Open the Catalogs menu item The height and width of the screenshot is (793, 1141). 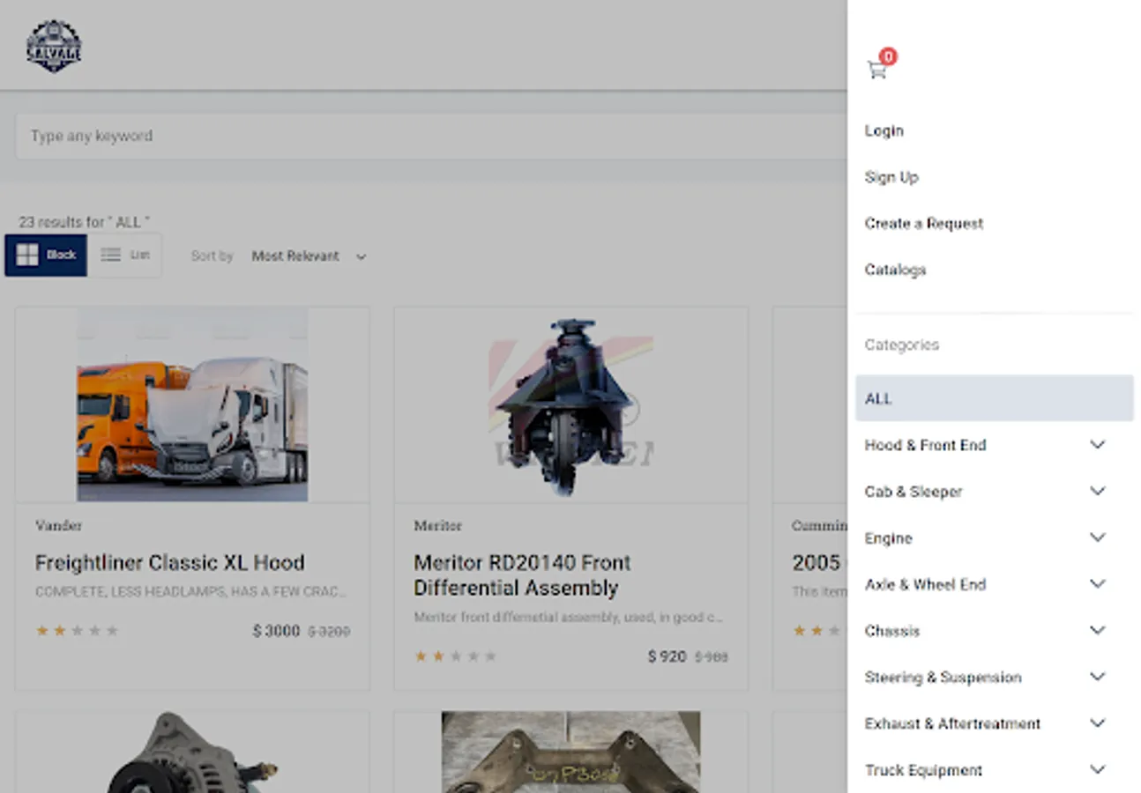click(x=895, y=270)
